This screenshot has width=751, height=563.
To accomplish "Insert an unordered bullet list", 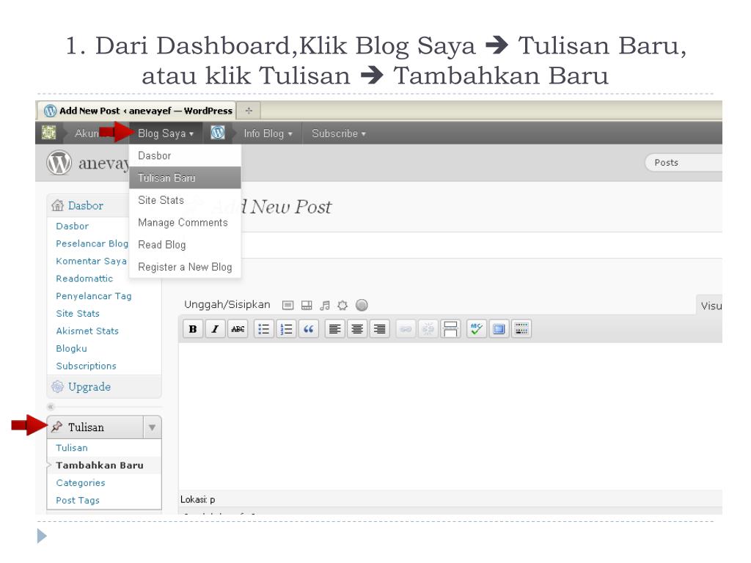I will [264, 329].
